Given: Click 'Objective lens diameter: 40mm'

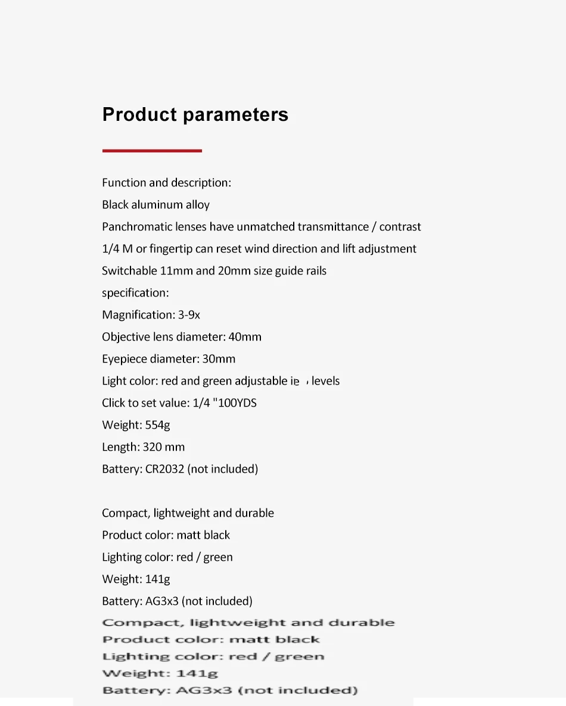Looking at the screenshot, I should (x=182, y=337).
